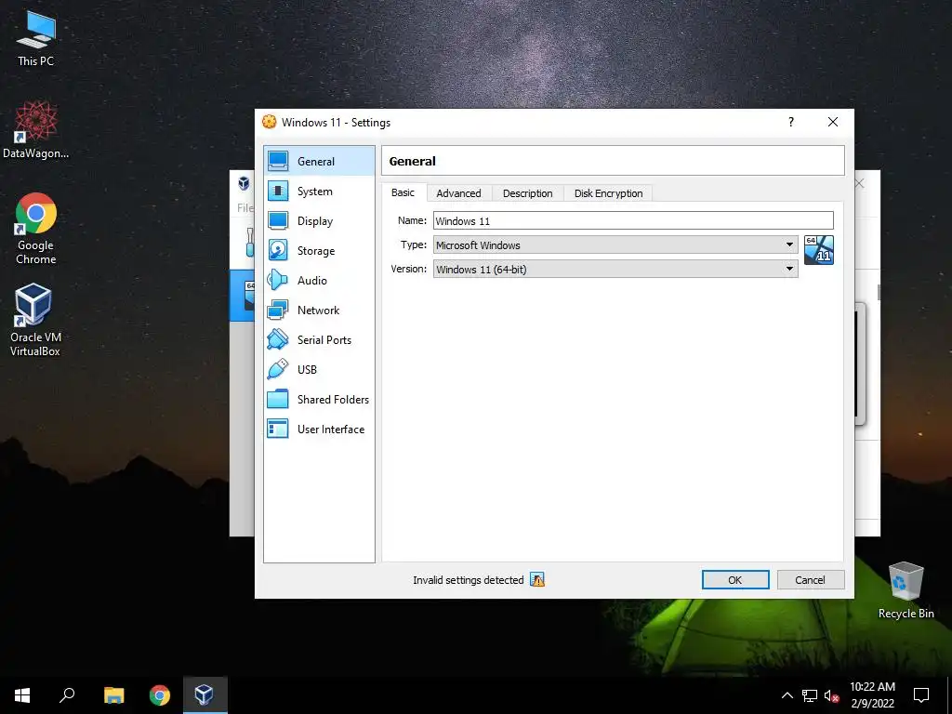The width and height of the screenshot is (952, 714).
Task: Open the Recycle Bin on the desktop
Action: [x=906, y=590]
